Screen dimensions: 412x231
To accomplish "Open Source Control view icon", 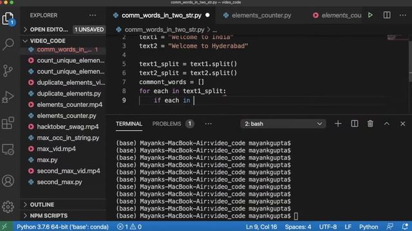I will click(8, 71).
